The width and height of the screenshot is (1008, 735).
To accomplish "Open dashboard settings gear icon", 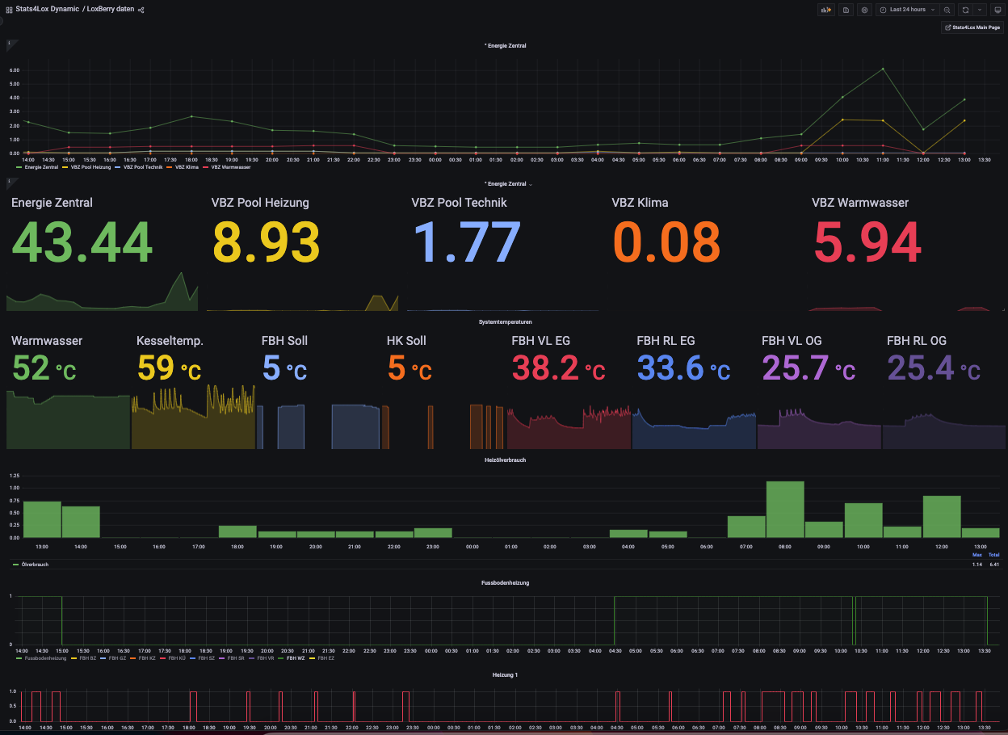I will (864, 10).
